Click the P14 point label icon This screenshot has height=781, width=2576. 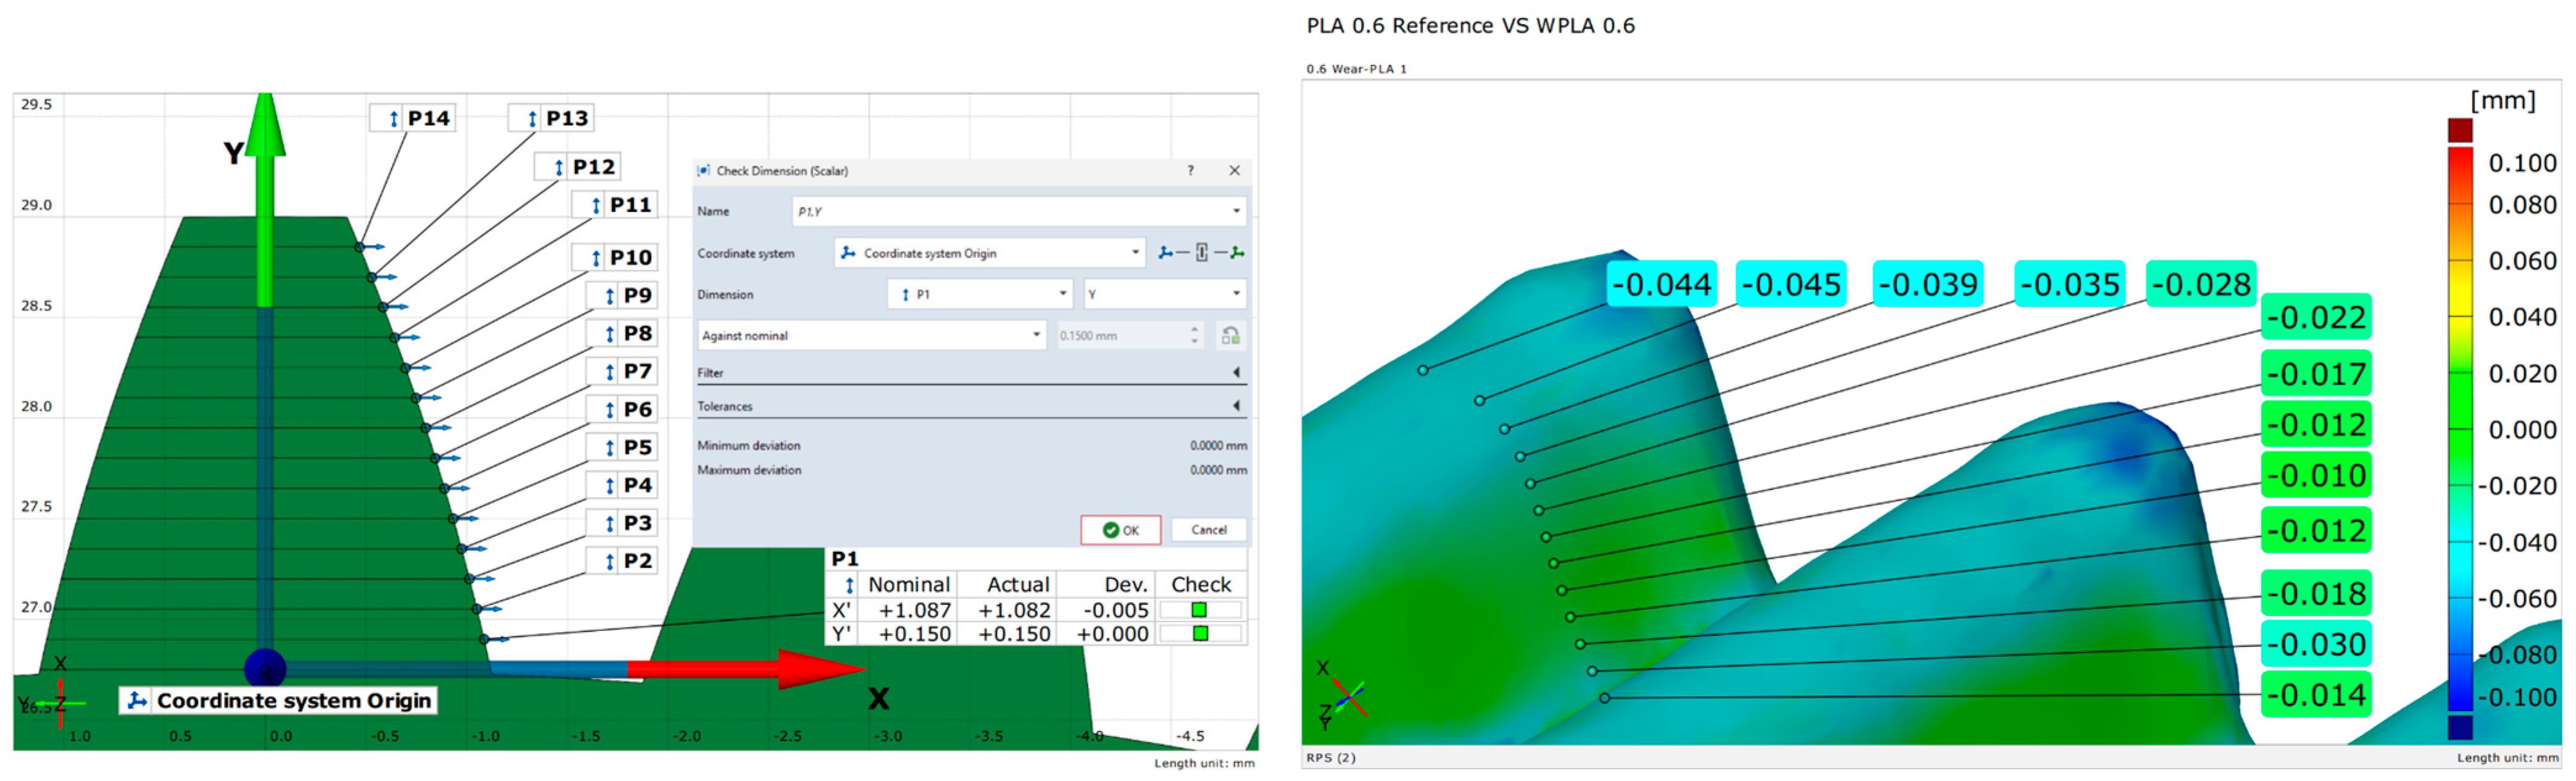pyautogui.click(x=394, y=119)
